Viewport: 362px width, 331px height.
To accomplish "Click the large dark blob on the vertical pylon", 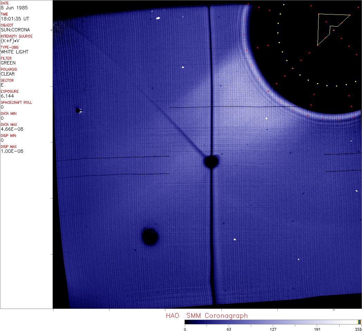I will (211, 161).
